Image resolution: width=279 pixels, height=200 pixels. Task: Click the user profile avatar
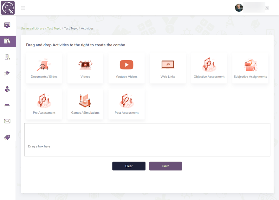tap(239, 8)
